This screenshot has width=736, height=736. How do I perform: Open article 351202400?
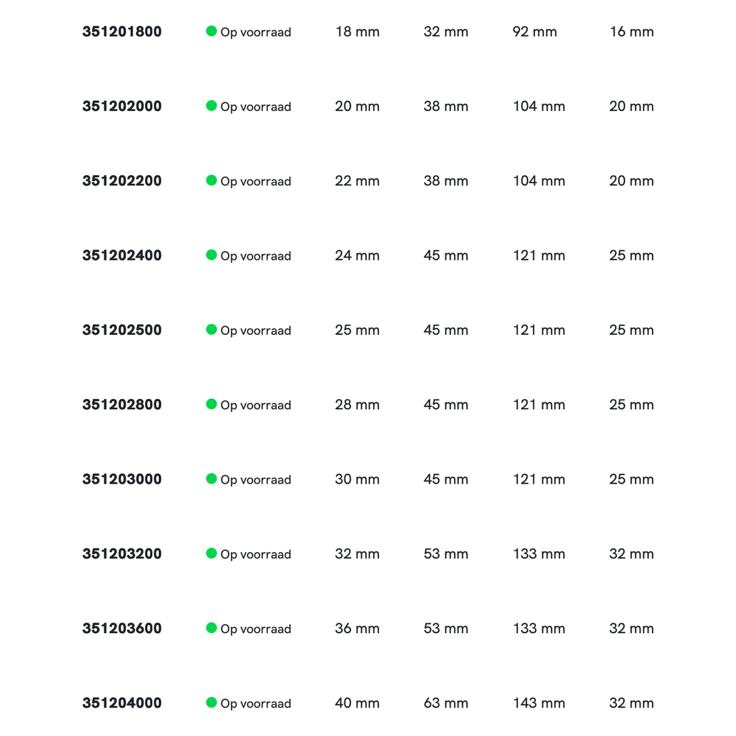pyautogui.click(x=121, y=255)
